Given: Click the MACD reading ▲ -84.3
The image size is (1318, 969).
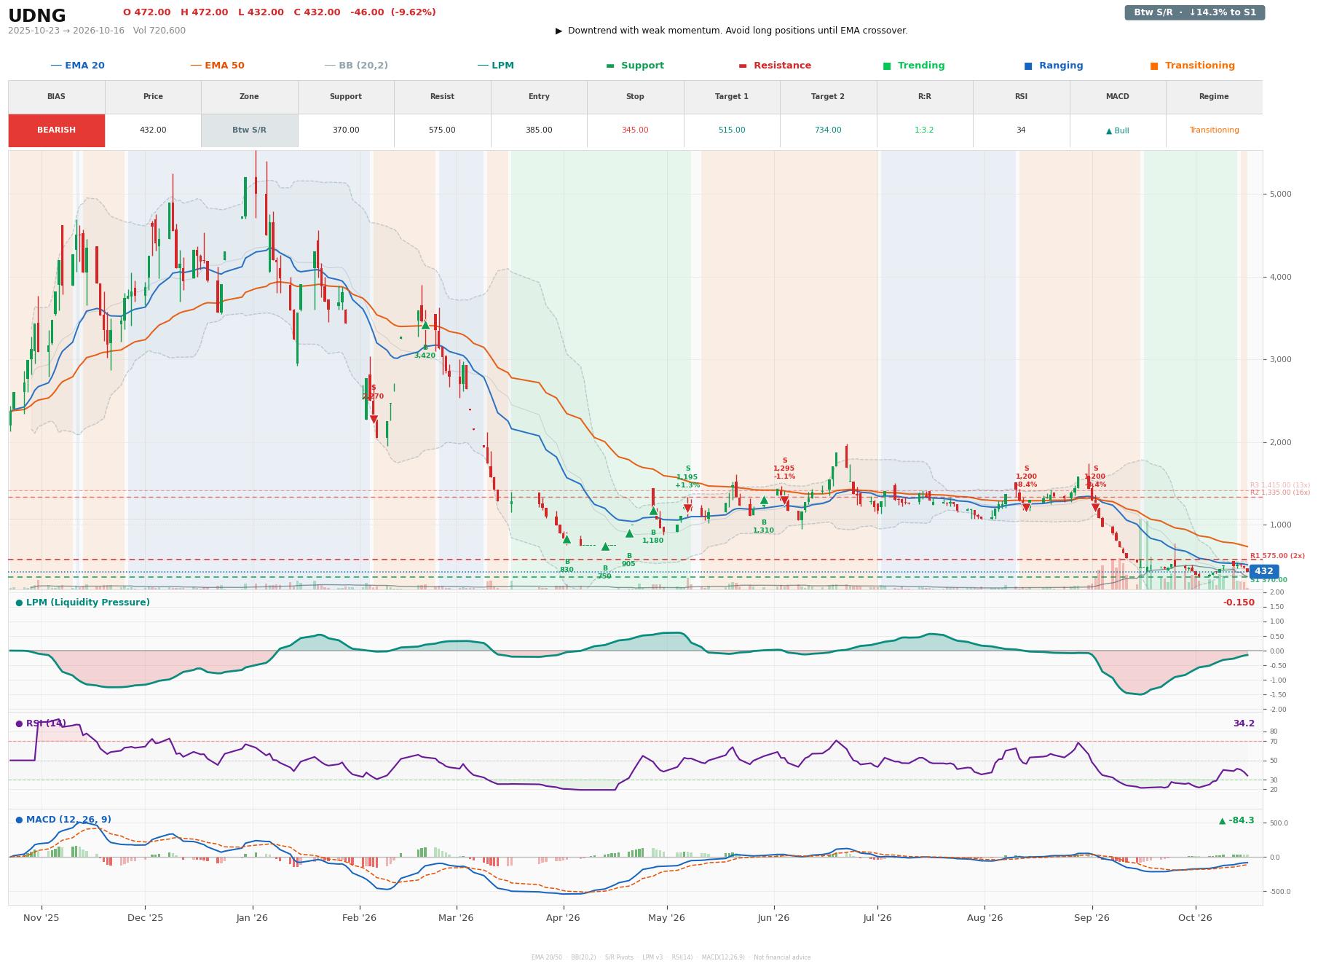Looking at the screenshot, I should pyautogui.click(x=1236, y=820).
